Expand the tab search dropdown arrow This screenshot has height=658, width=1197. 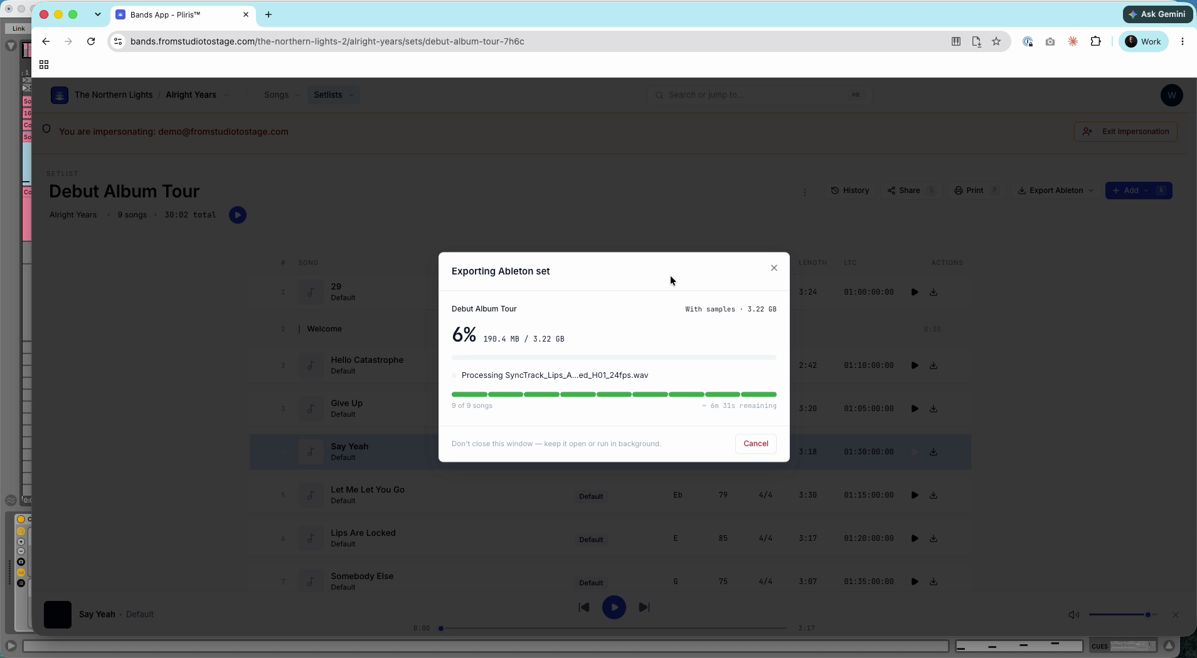tap(98, 14)
